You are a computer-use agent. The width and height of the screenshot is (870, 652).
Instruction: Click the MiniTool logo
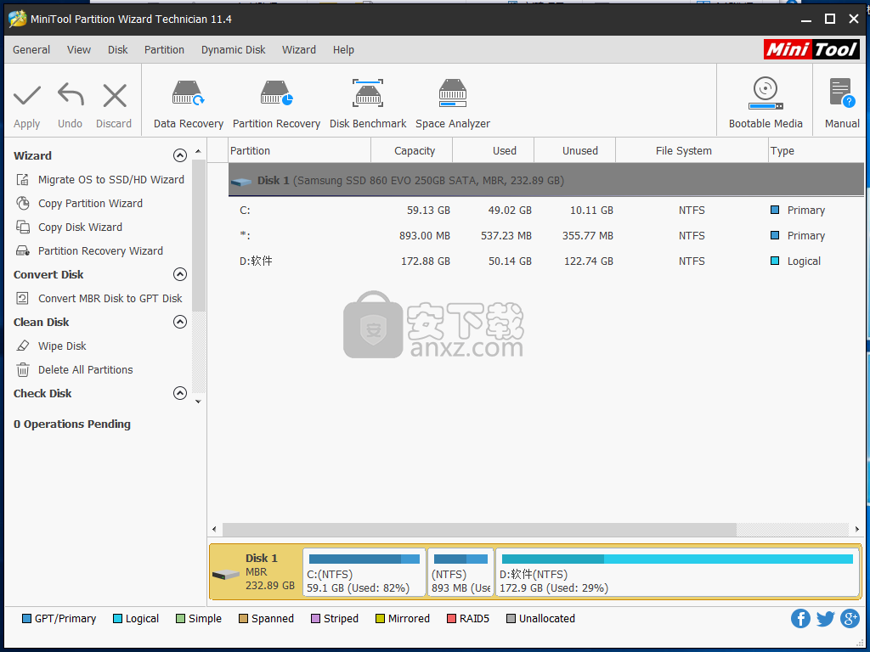811,49
